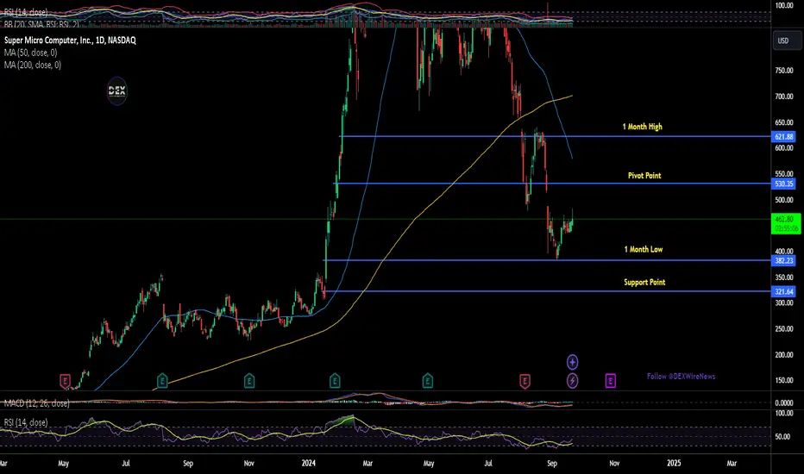Screen dimensions: 804x474
Task: Open the green earnings marker near January 2024
Action: click(x=335, y=381)
